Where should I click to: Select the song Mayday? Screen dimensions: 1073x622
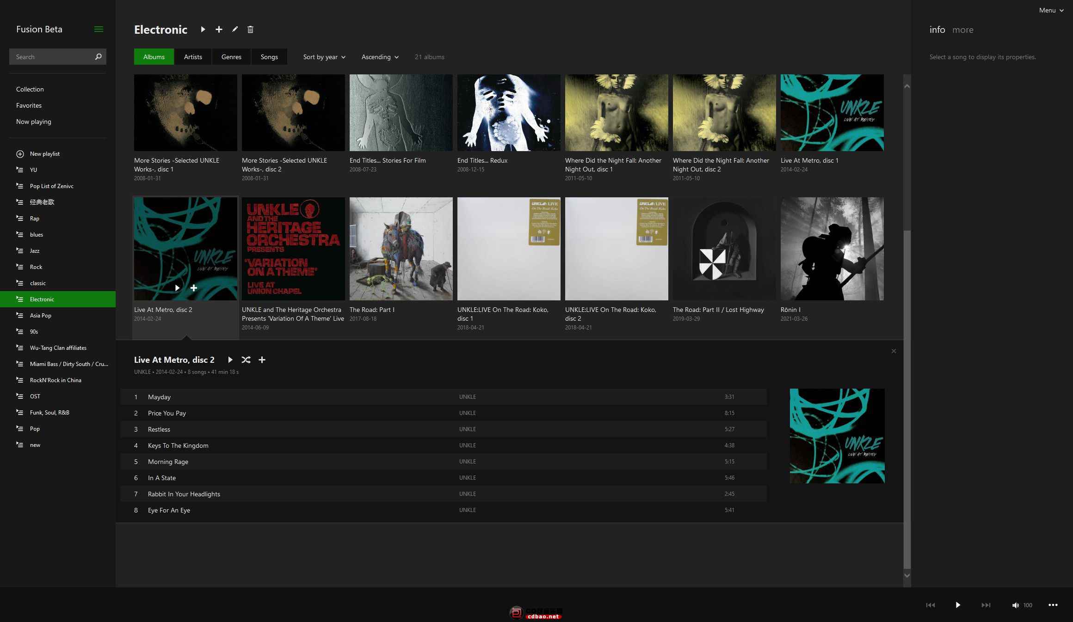point(444,397)
